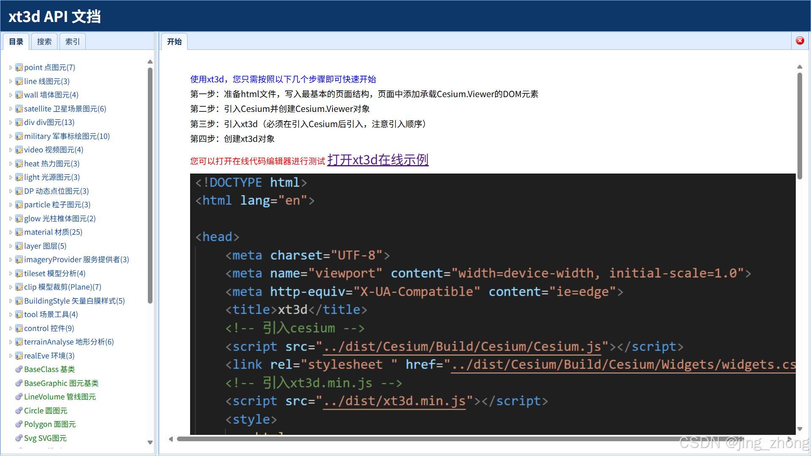Click the sidebar scroll down arrow
This screenshot has width=811, height=456.
click(x=150, y=442)
